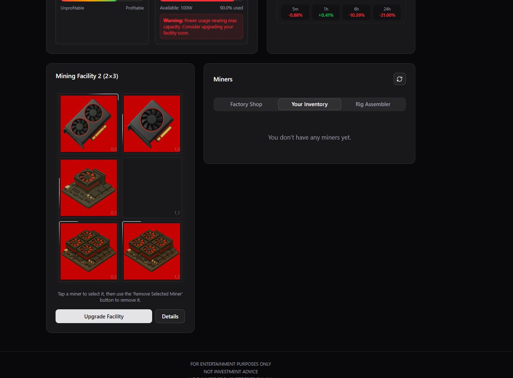Viewport: 513px width, 378px height.
Task: Select the 1h price change interval
Action: [325, 12]
